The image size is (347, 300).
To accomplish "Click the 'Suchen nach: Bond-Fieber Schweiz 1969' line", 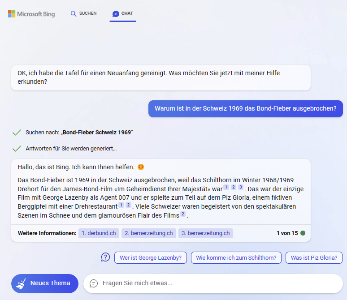I will [79, 132].
